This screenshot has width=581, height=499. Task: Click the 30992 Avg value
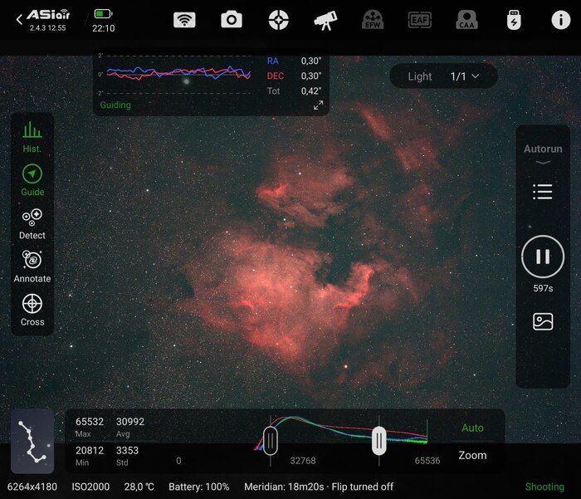[130, 422]
